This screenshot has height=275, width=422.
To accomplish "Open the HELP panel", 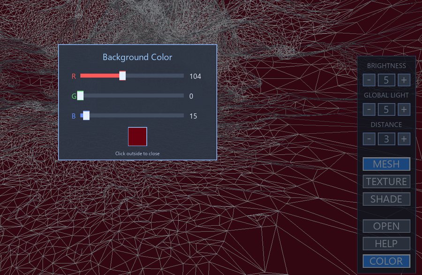I will pos(386,244).
